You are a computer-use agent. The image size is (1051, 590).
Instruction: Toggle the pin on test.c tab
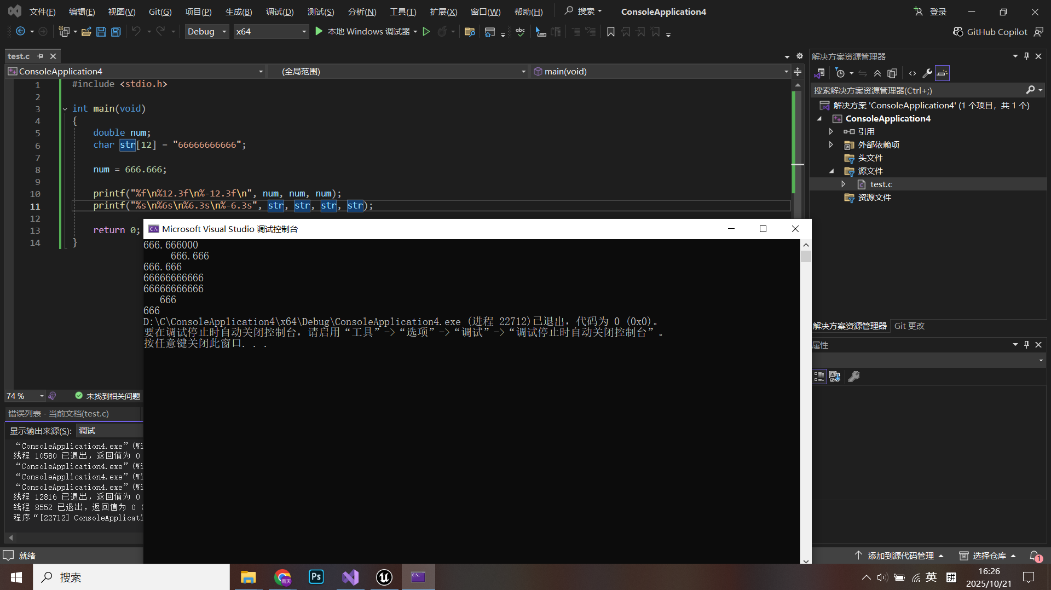pyautogui.click(x=40, y=56)
